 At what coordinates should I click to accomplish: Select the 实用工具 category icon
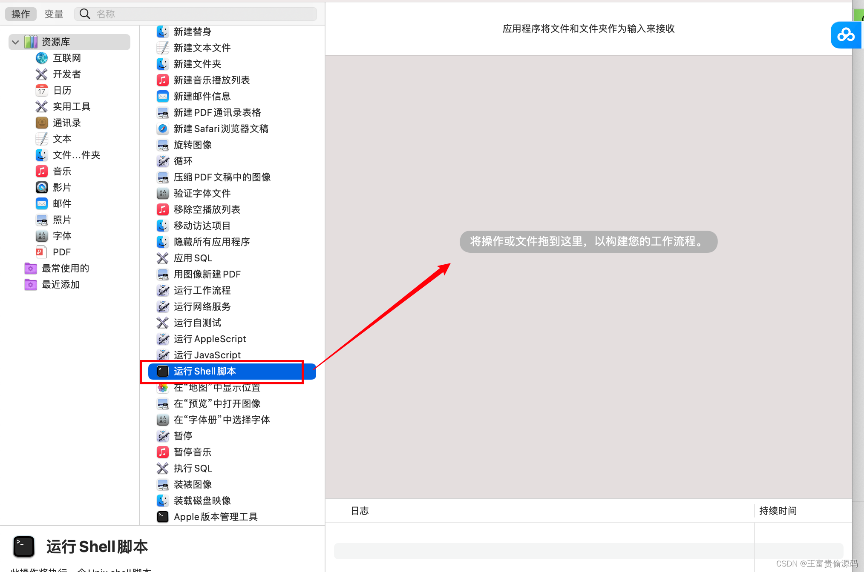(42, 106)
